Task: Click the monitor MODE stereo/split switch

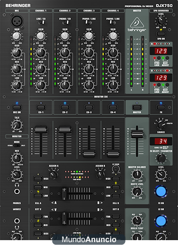Action: (x=17, y=146)
